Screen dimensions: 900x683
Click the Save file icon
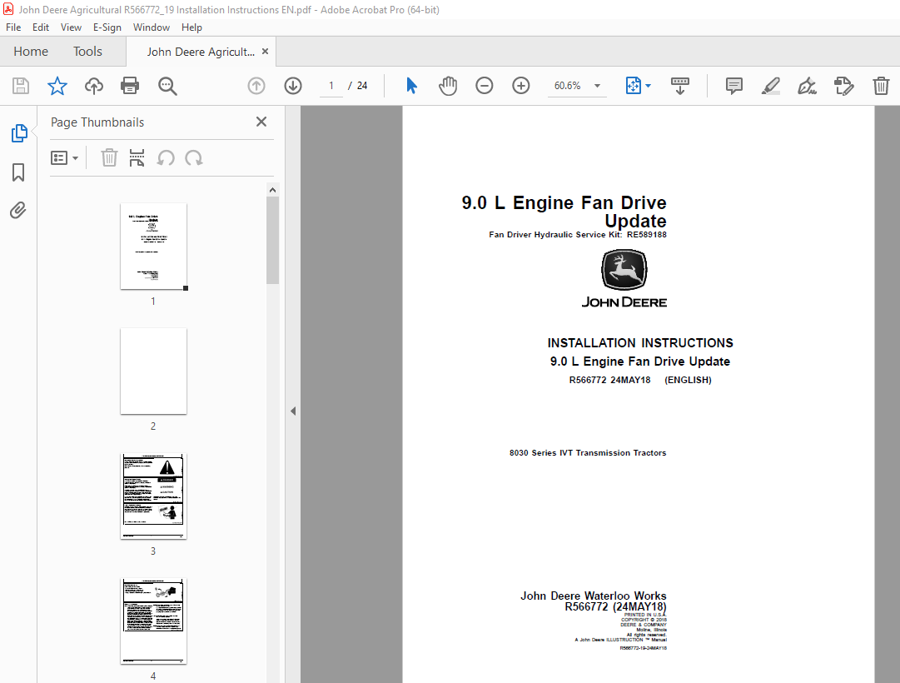21,86
